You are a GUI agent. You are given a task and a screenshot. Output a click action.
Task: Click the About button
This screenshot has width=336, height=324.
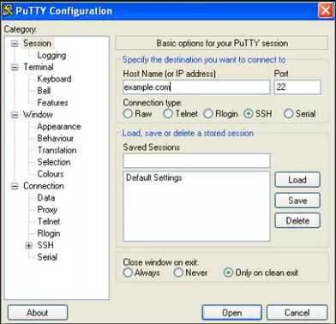coord(38,313)
